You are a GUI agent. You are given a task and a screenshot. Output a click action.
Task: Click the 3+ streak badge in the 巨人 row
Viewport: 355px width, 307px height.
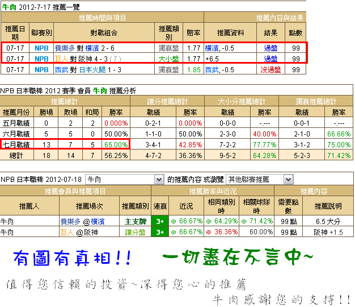pyautogui.click(x=160, y=233)
